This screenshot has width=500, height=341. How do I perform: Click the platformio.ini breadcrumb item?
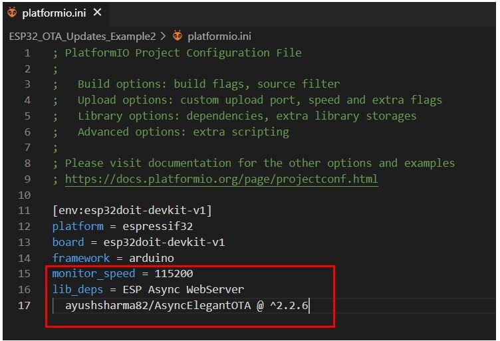[x=219, y=37]
